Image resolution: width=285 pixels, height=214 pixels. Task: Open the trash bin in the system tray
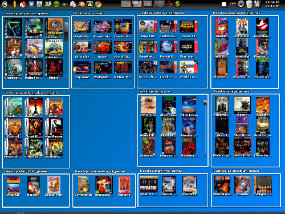[x=249, y=4]
